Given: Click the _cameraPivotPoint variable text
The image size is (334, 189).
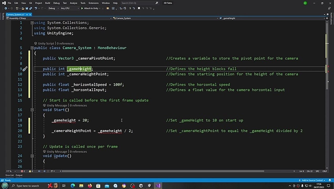Looking at the screenshot, I should coord(95,58).
